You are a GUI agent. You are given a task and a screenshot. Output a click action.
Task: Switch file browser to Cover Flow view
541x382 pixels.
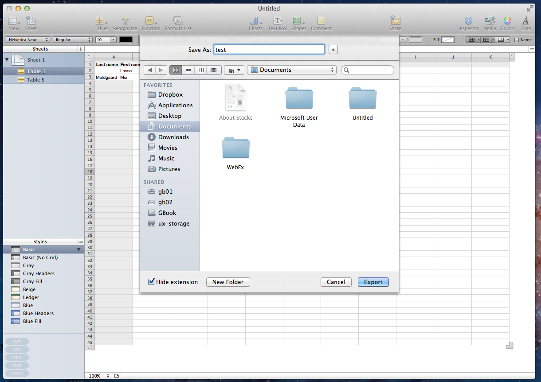click(x=214, y=70)
